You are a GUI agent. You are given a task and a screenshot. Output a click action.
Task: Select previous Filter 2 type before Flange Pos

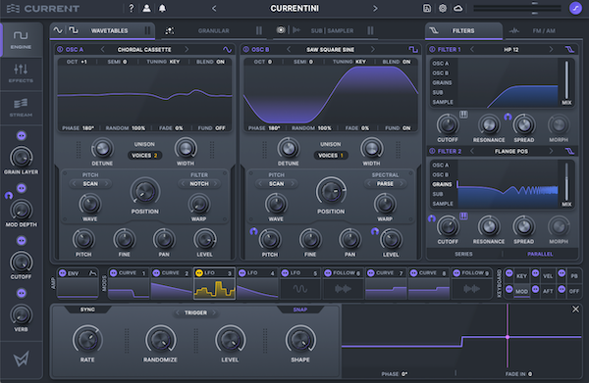coord(472,151)
